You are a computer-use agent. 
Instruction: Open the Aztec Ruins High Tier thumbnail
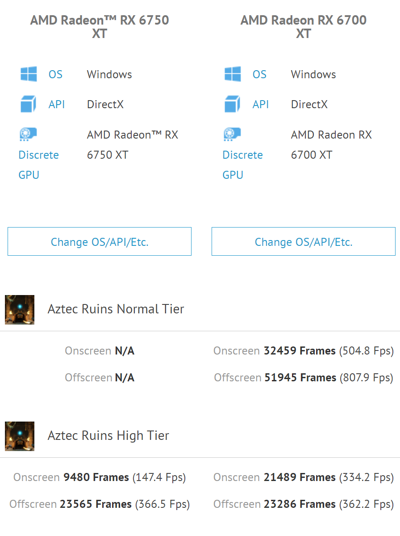(x=20, y=436)
